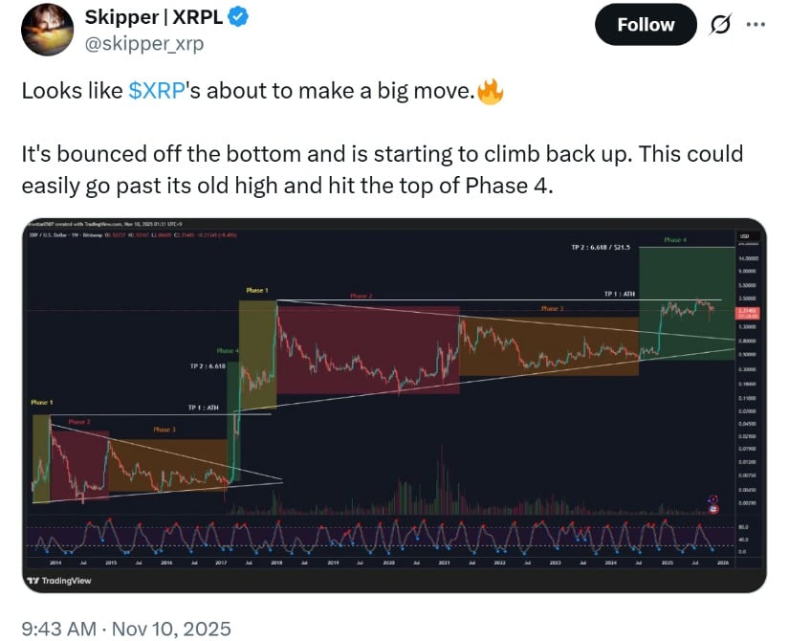Open Skipper's profile avatar picture
789x641 pixels.
[48, 29]
